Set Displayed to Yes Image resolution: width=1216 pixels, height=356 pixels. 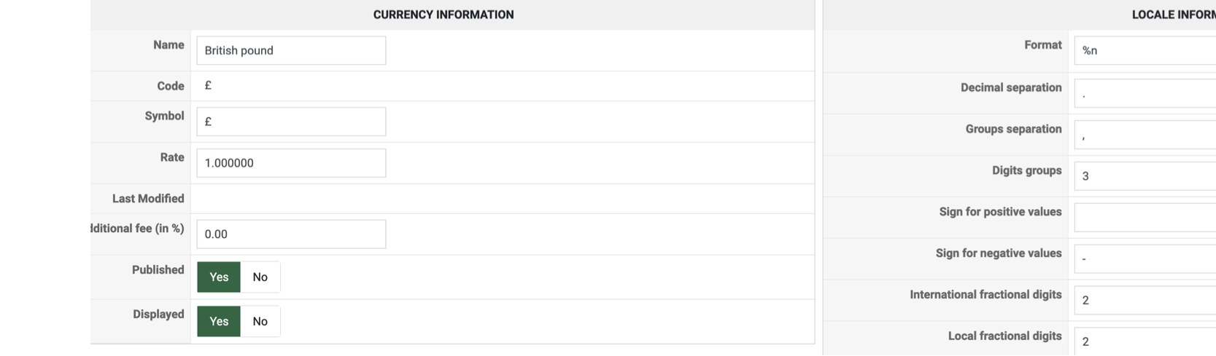pos(219,321)
